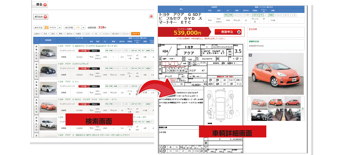Click the 商談申込 button

[x=228, y=32]
